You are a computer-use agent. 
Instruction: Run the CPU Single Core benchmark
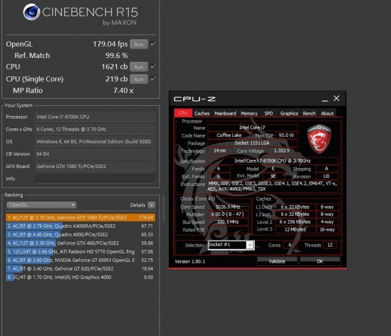139,79
